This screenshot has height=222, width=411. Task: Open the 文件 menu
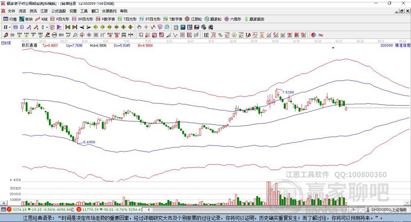pos(11,11)
